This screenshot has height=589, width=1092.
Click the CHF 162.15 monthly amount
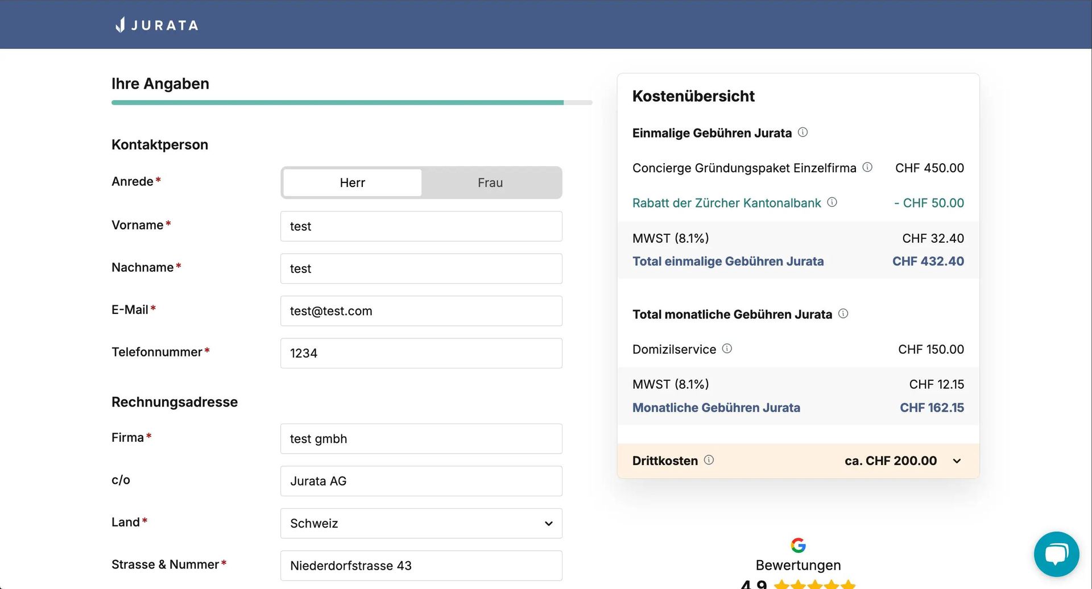pyautogui.click(x=932, y=408)
